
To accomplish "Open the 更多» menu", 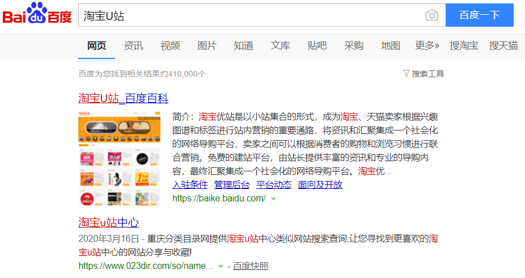I will tap(427, 45).
